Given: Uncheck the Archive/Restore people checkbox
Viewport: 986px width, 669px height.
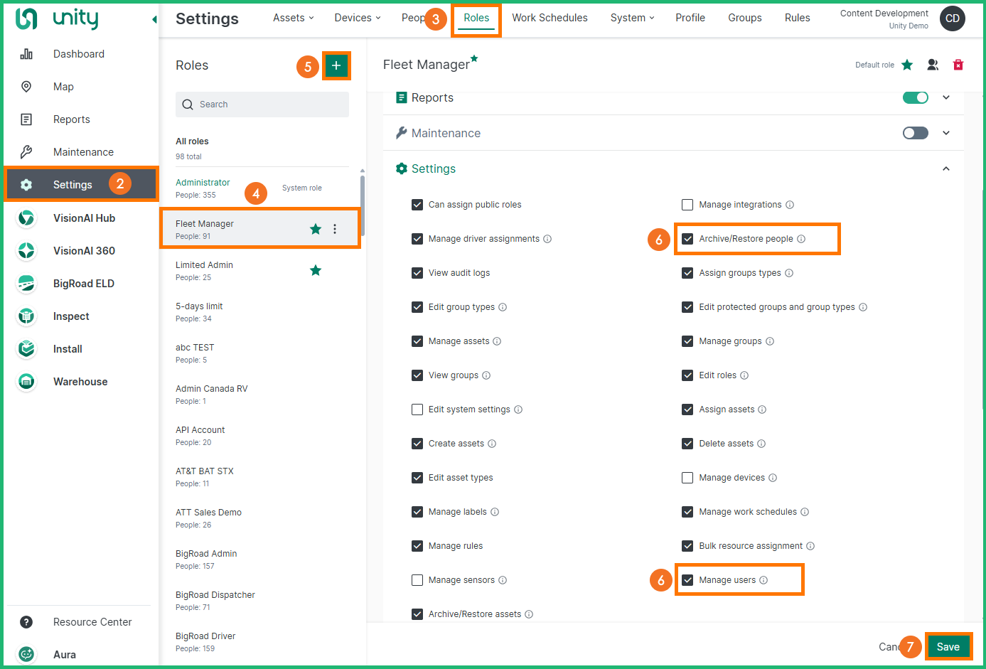Looking at the screenshot, I should tap(687, 239).
